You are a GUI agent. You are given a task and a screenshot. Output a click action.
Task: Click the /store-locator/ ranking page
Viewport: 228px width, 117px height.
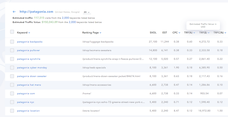(91, 111)
